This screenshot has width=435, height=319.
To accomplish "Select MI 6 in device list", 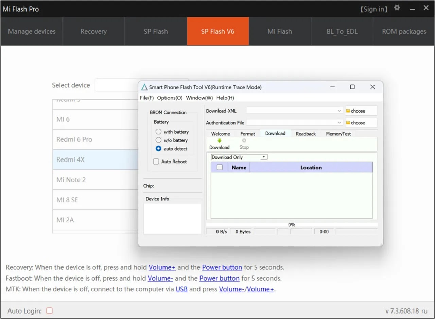I will [95, 119].
